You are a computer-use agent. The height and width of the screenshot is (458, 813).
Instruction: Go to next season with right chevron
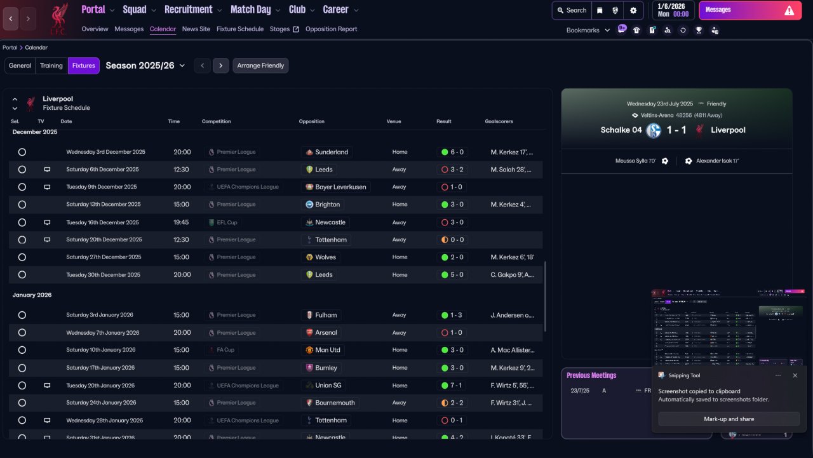tap(221, 66)
